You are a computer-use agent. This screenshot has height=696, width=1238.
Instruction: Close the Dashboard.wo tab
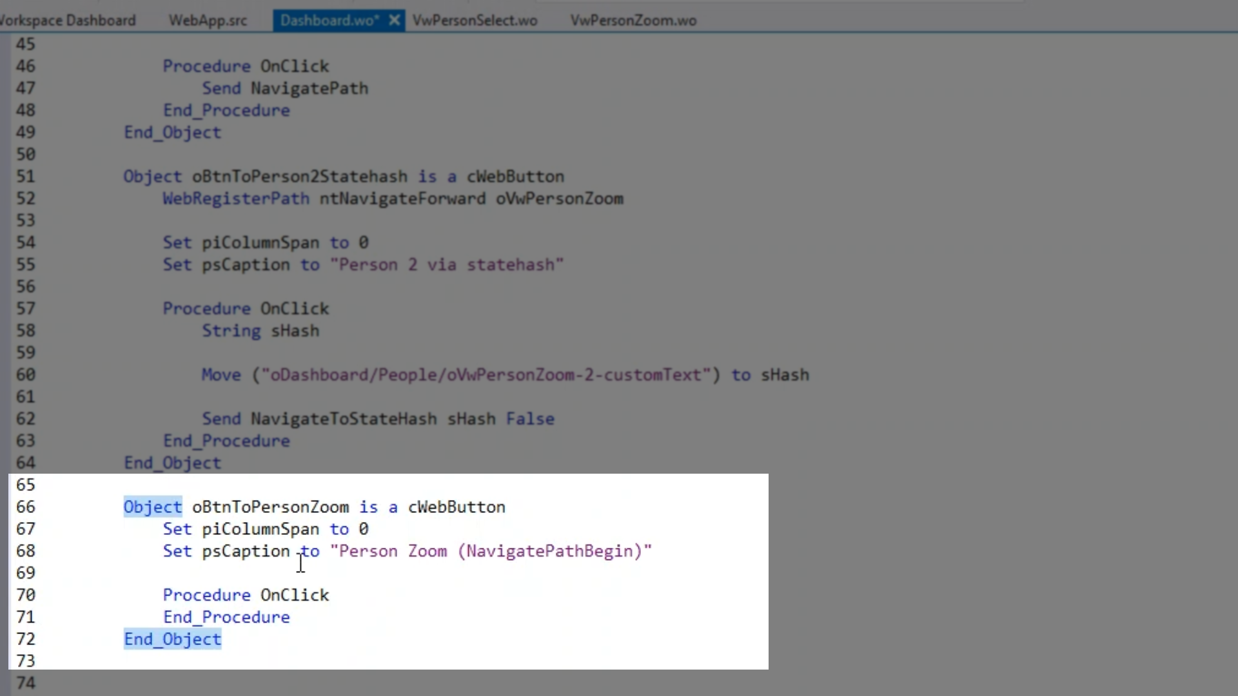pyautogui.click(x=394, y=20)
